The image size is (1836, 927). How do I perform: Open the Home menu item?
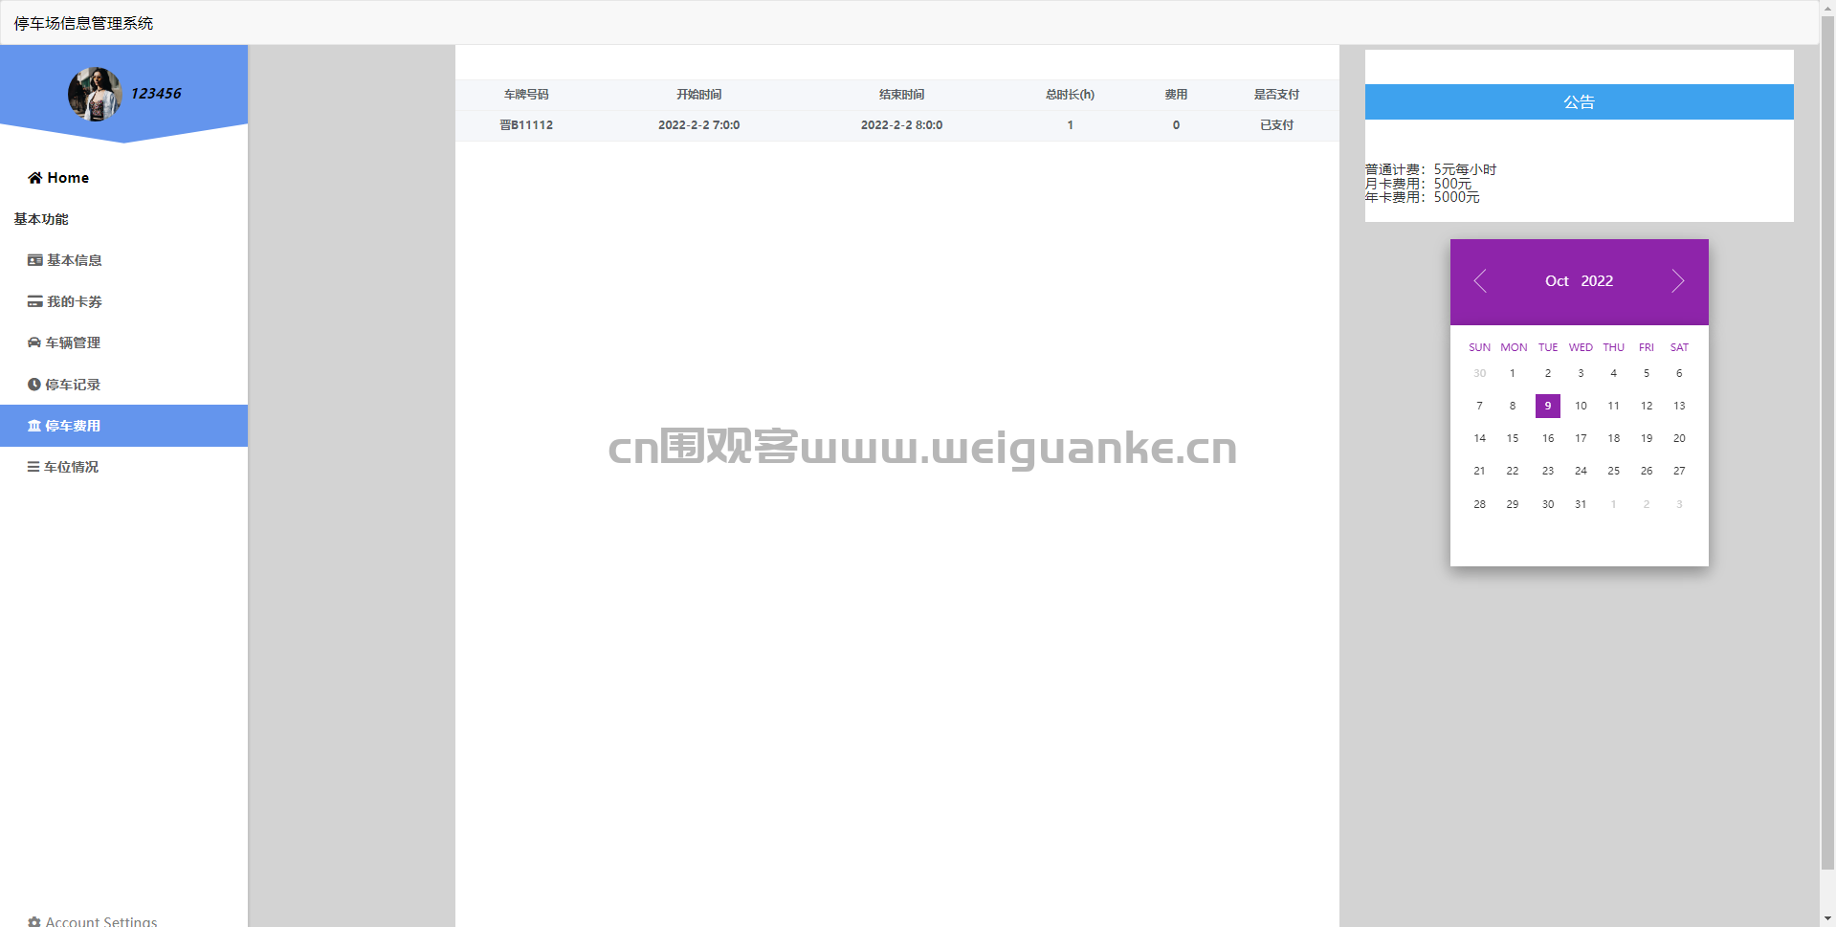[x=123, y=178]
